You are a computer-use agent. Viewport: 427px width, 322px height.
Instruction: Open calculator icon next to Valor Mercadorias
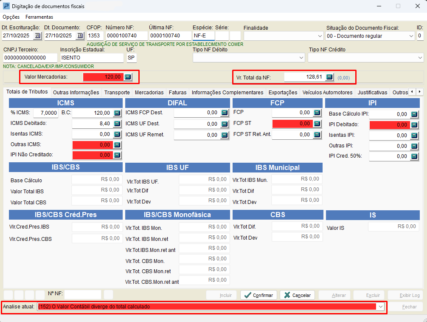tap(128, 77)
